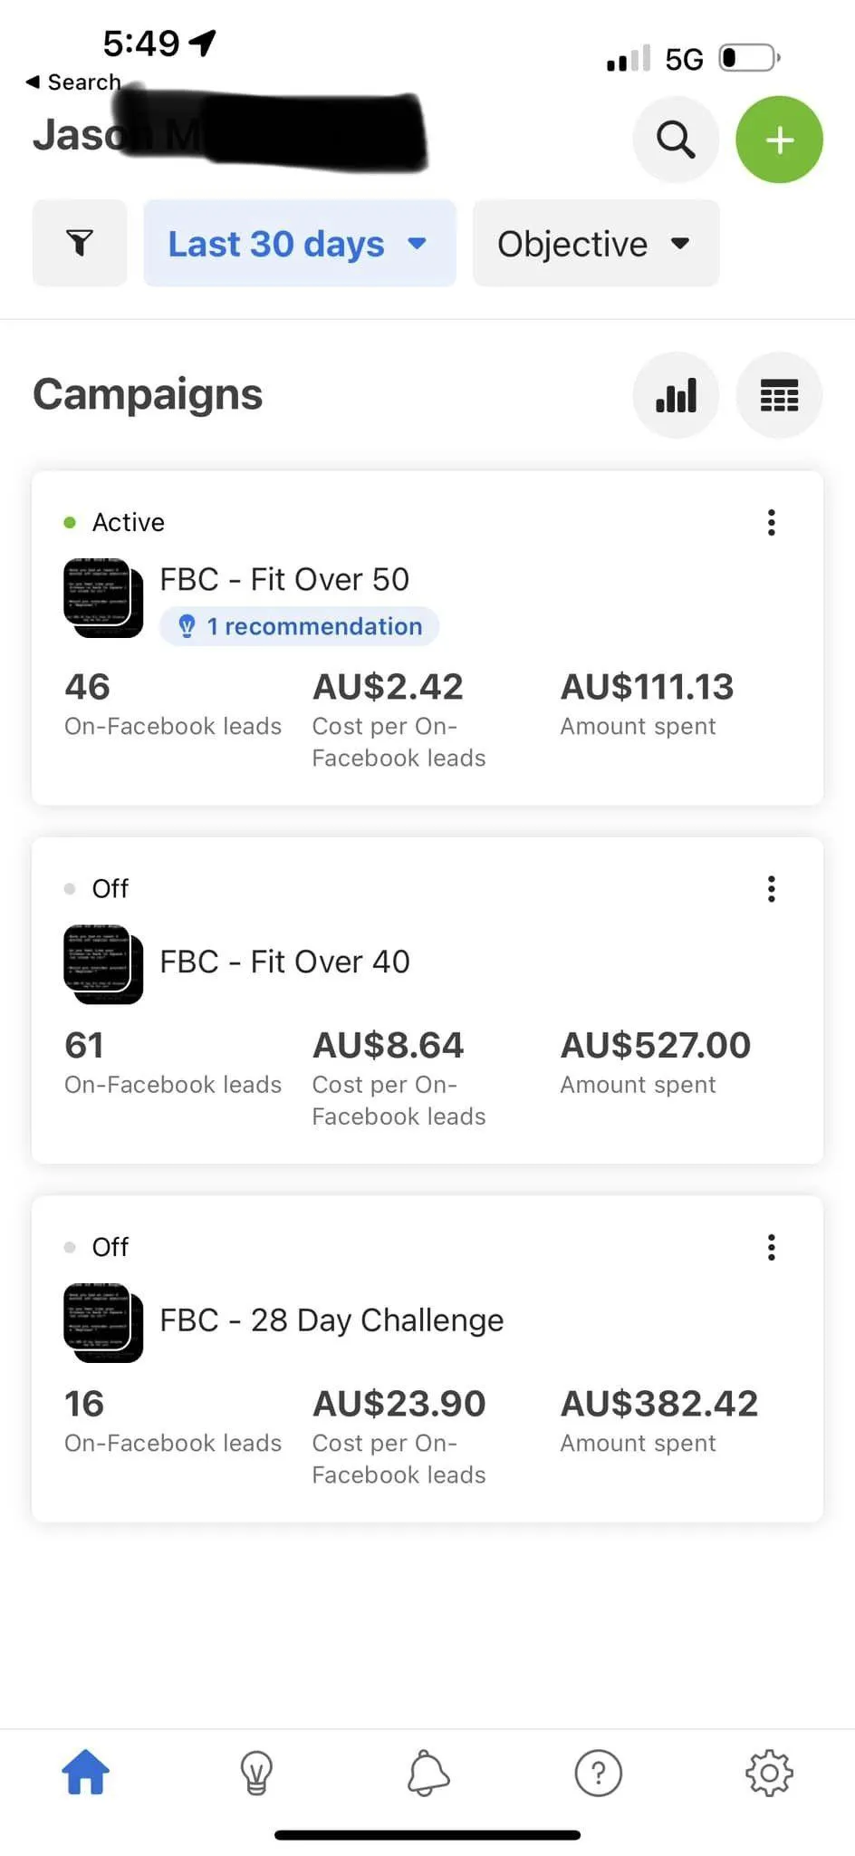
Task: Expand the Last 30 days dropdown
Action: [x=299, y=243]
